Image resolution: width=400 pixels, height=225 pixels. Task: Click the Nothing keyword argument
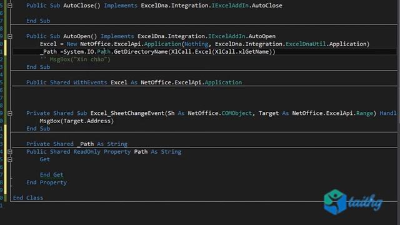click(196, 44)
